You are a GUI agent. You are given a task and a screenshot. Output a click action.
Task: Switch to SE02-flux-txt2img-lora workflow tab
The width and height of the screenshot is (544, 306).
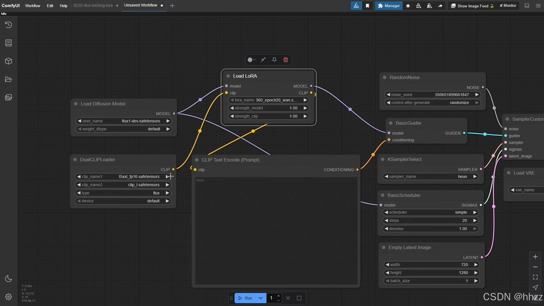[x=93, y=5]
